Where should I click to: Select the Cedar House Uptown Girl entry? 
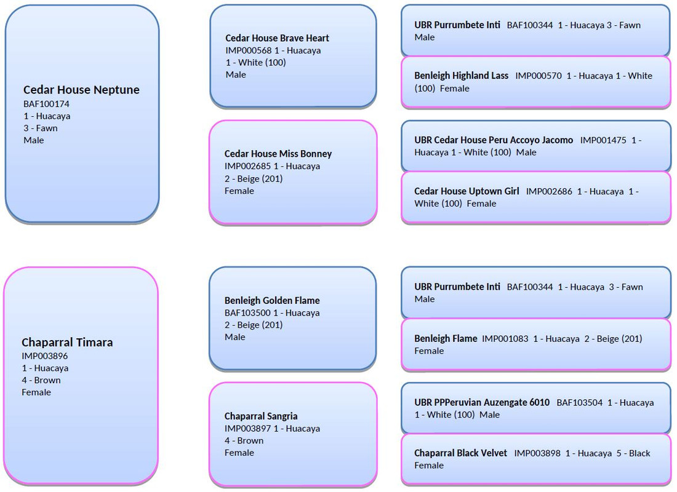(x=536, y=197)
